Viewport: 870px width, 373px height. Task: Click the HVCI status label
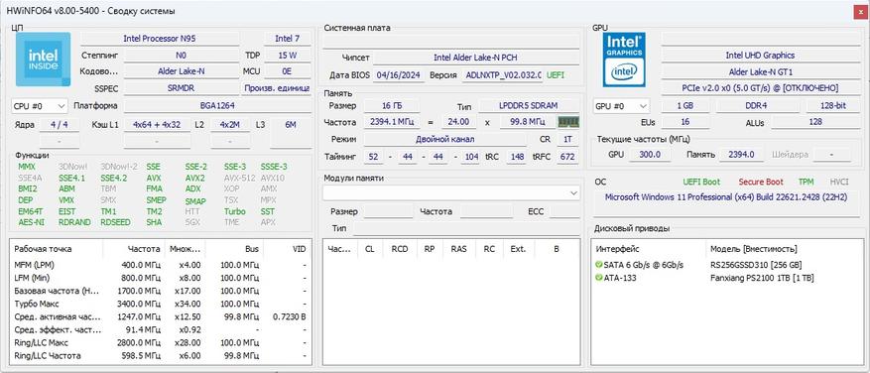pyautogui.click(x=839, y=183)
